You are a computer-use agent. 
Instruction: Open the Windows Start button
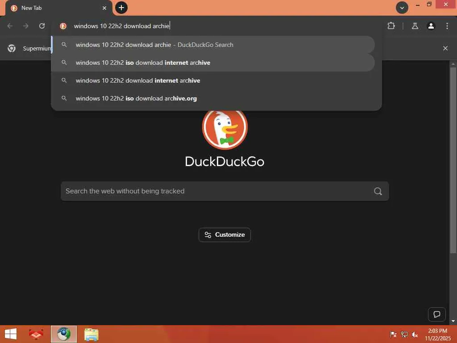(11, 334)
